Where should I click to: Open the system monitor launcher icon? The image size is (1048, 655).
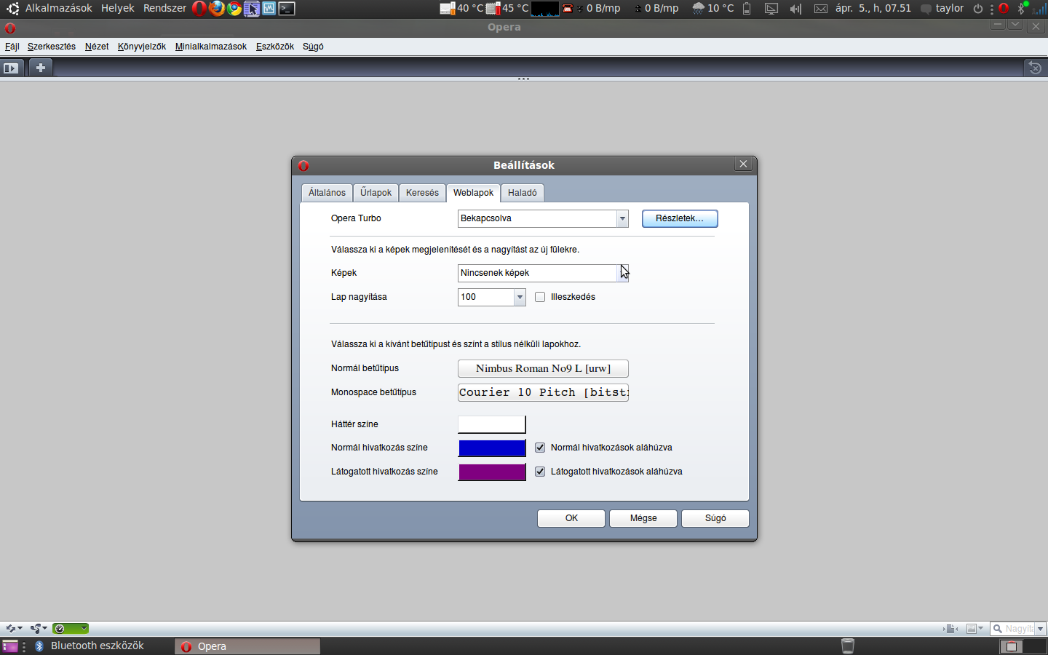point(269,9)
